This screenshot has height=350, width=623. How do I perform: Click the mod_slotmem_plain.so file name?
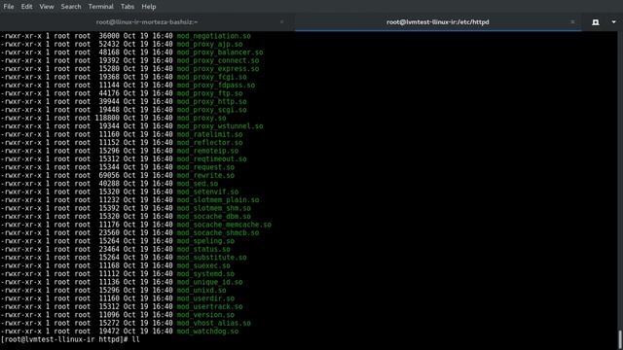click(218, 200)
